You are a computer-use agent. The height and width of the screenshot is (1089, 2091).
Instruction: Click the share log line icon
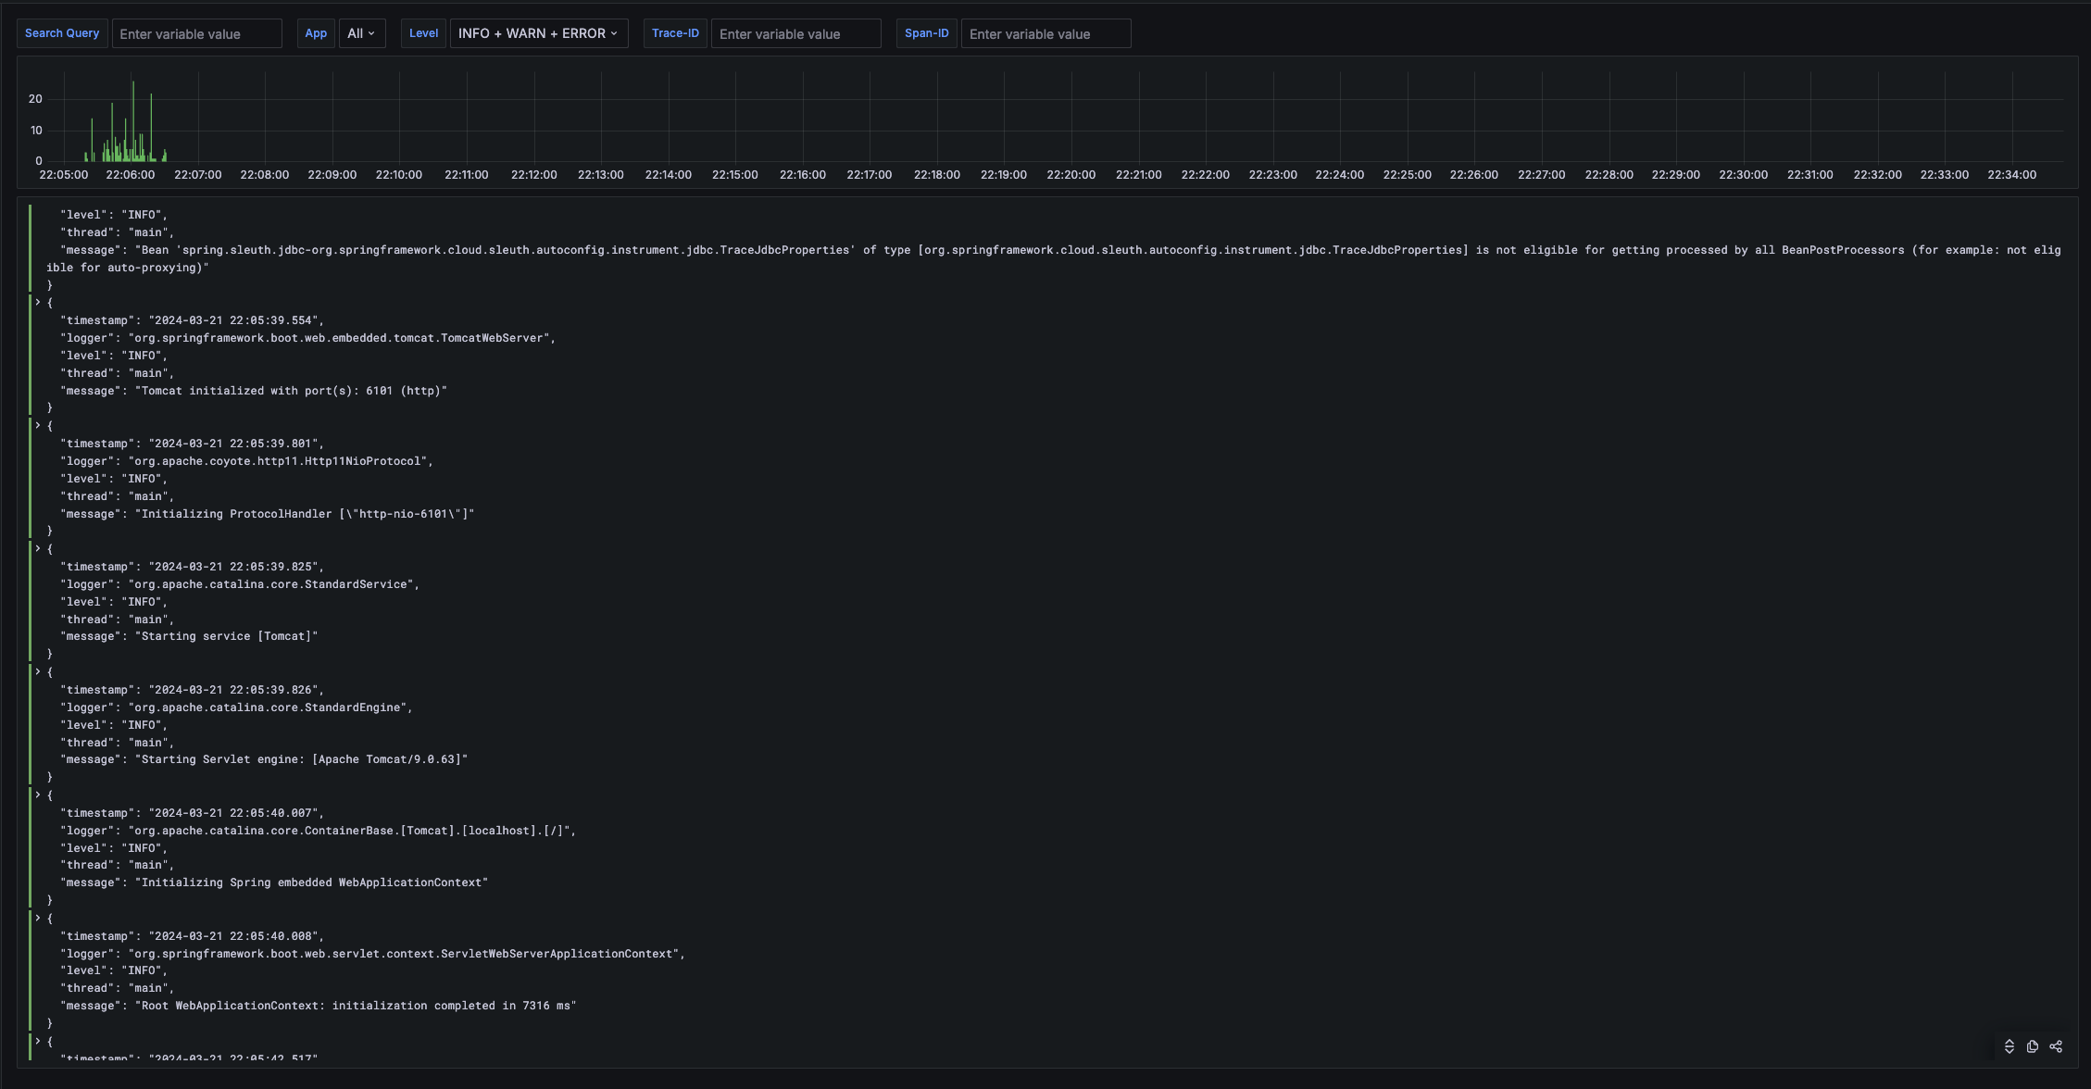click(x=2056, y=1046)
